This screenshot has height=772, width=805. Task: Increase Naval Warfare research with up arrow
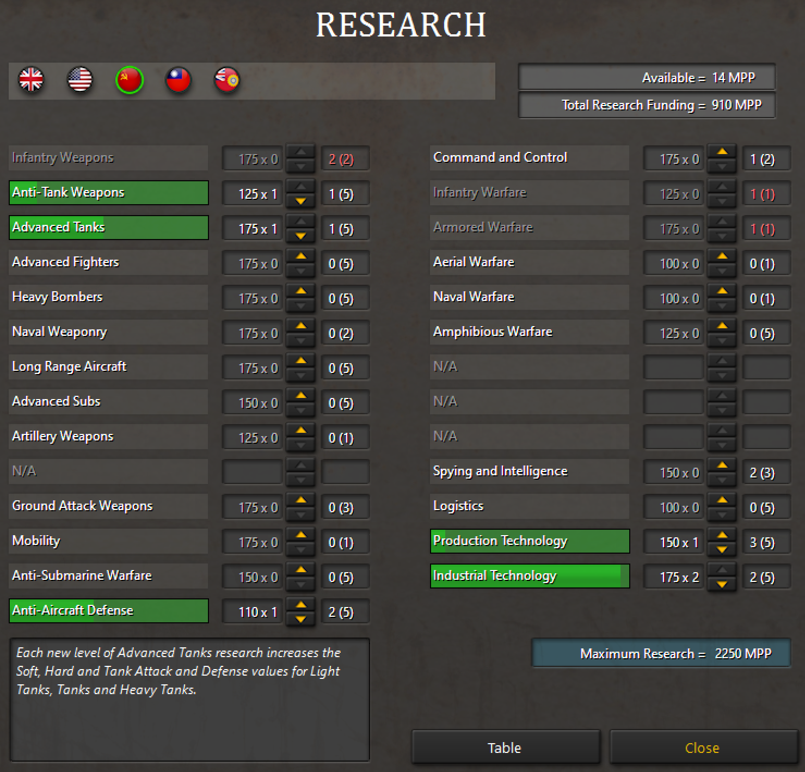tap(722, 292)
